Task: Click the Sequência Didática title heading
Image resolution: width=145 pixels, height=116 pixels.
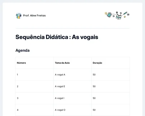Action: click(57, 37)
